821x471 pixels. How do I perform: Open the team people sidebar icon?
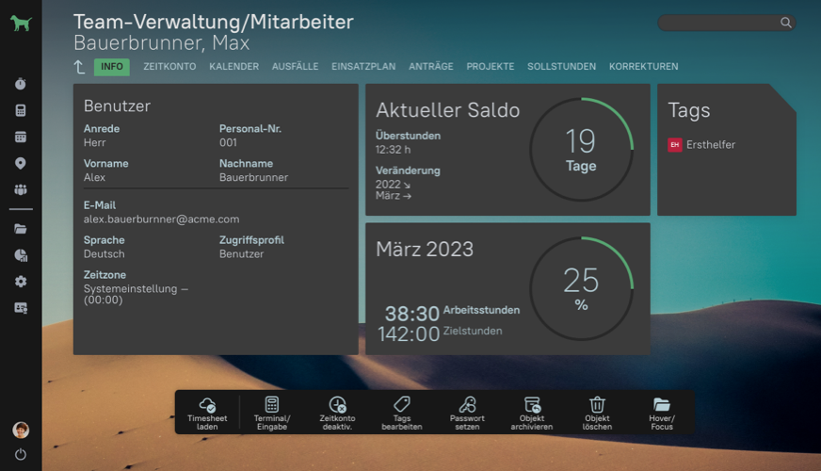click(x=21, y=189)
